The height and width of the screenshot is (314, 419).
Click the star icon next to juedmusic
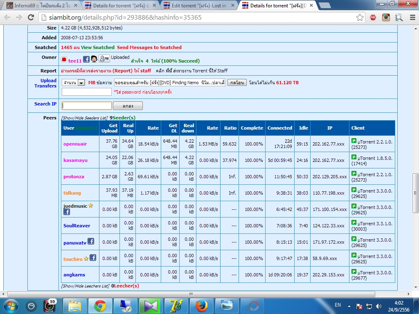pyautogui.click(x=90, y=206)
